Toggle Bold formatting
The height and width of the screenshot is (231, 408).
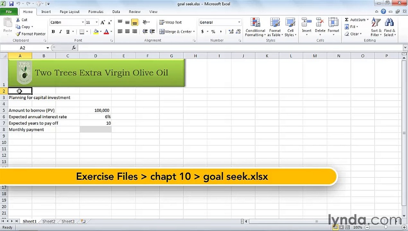click(53, 31)
